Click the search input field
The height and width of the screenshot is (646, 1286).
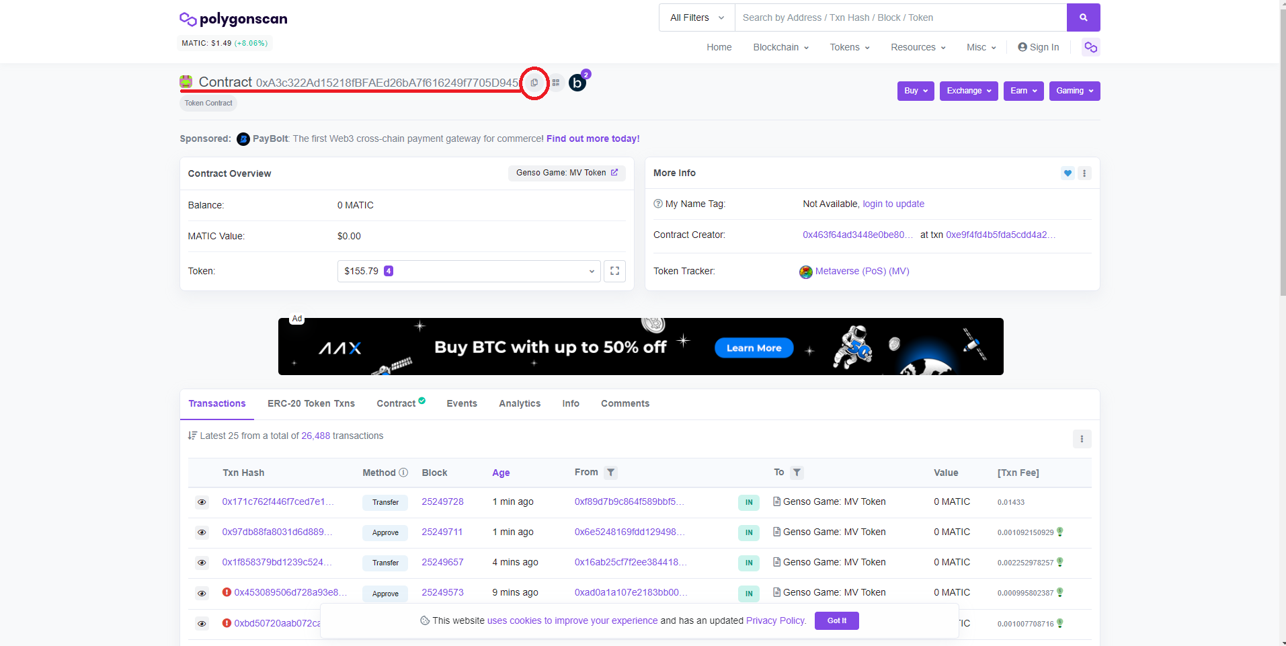coord(901,17)
